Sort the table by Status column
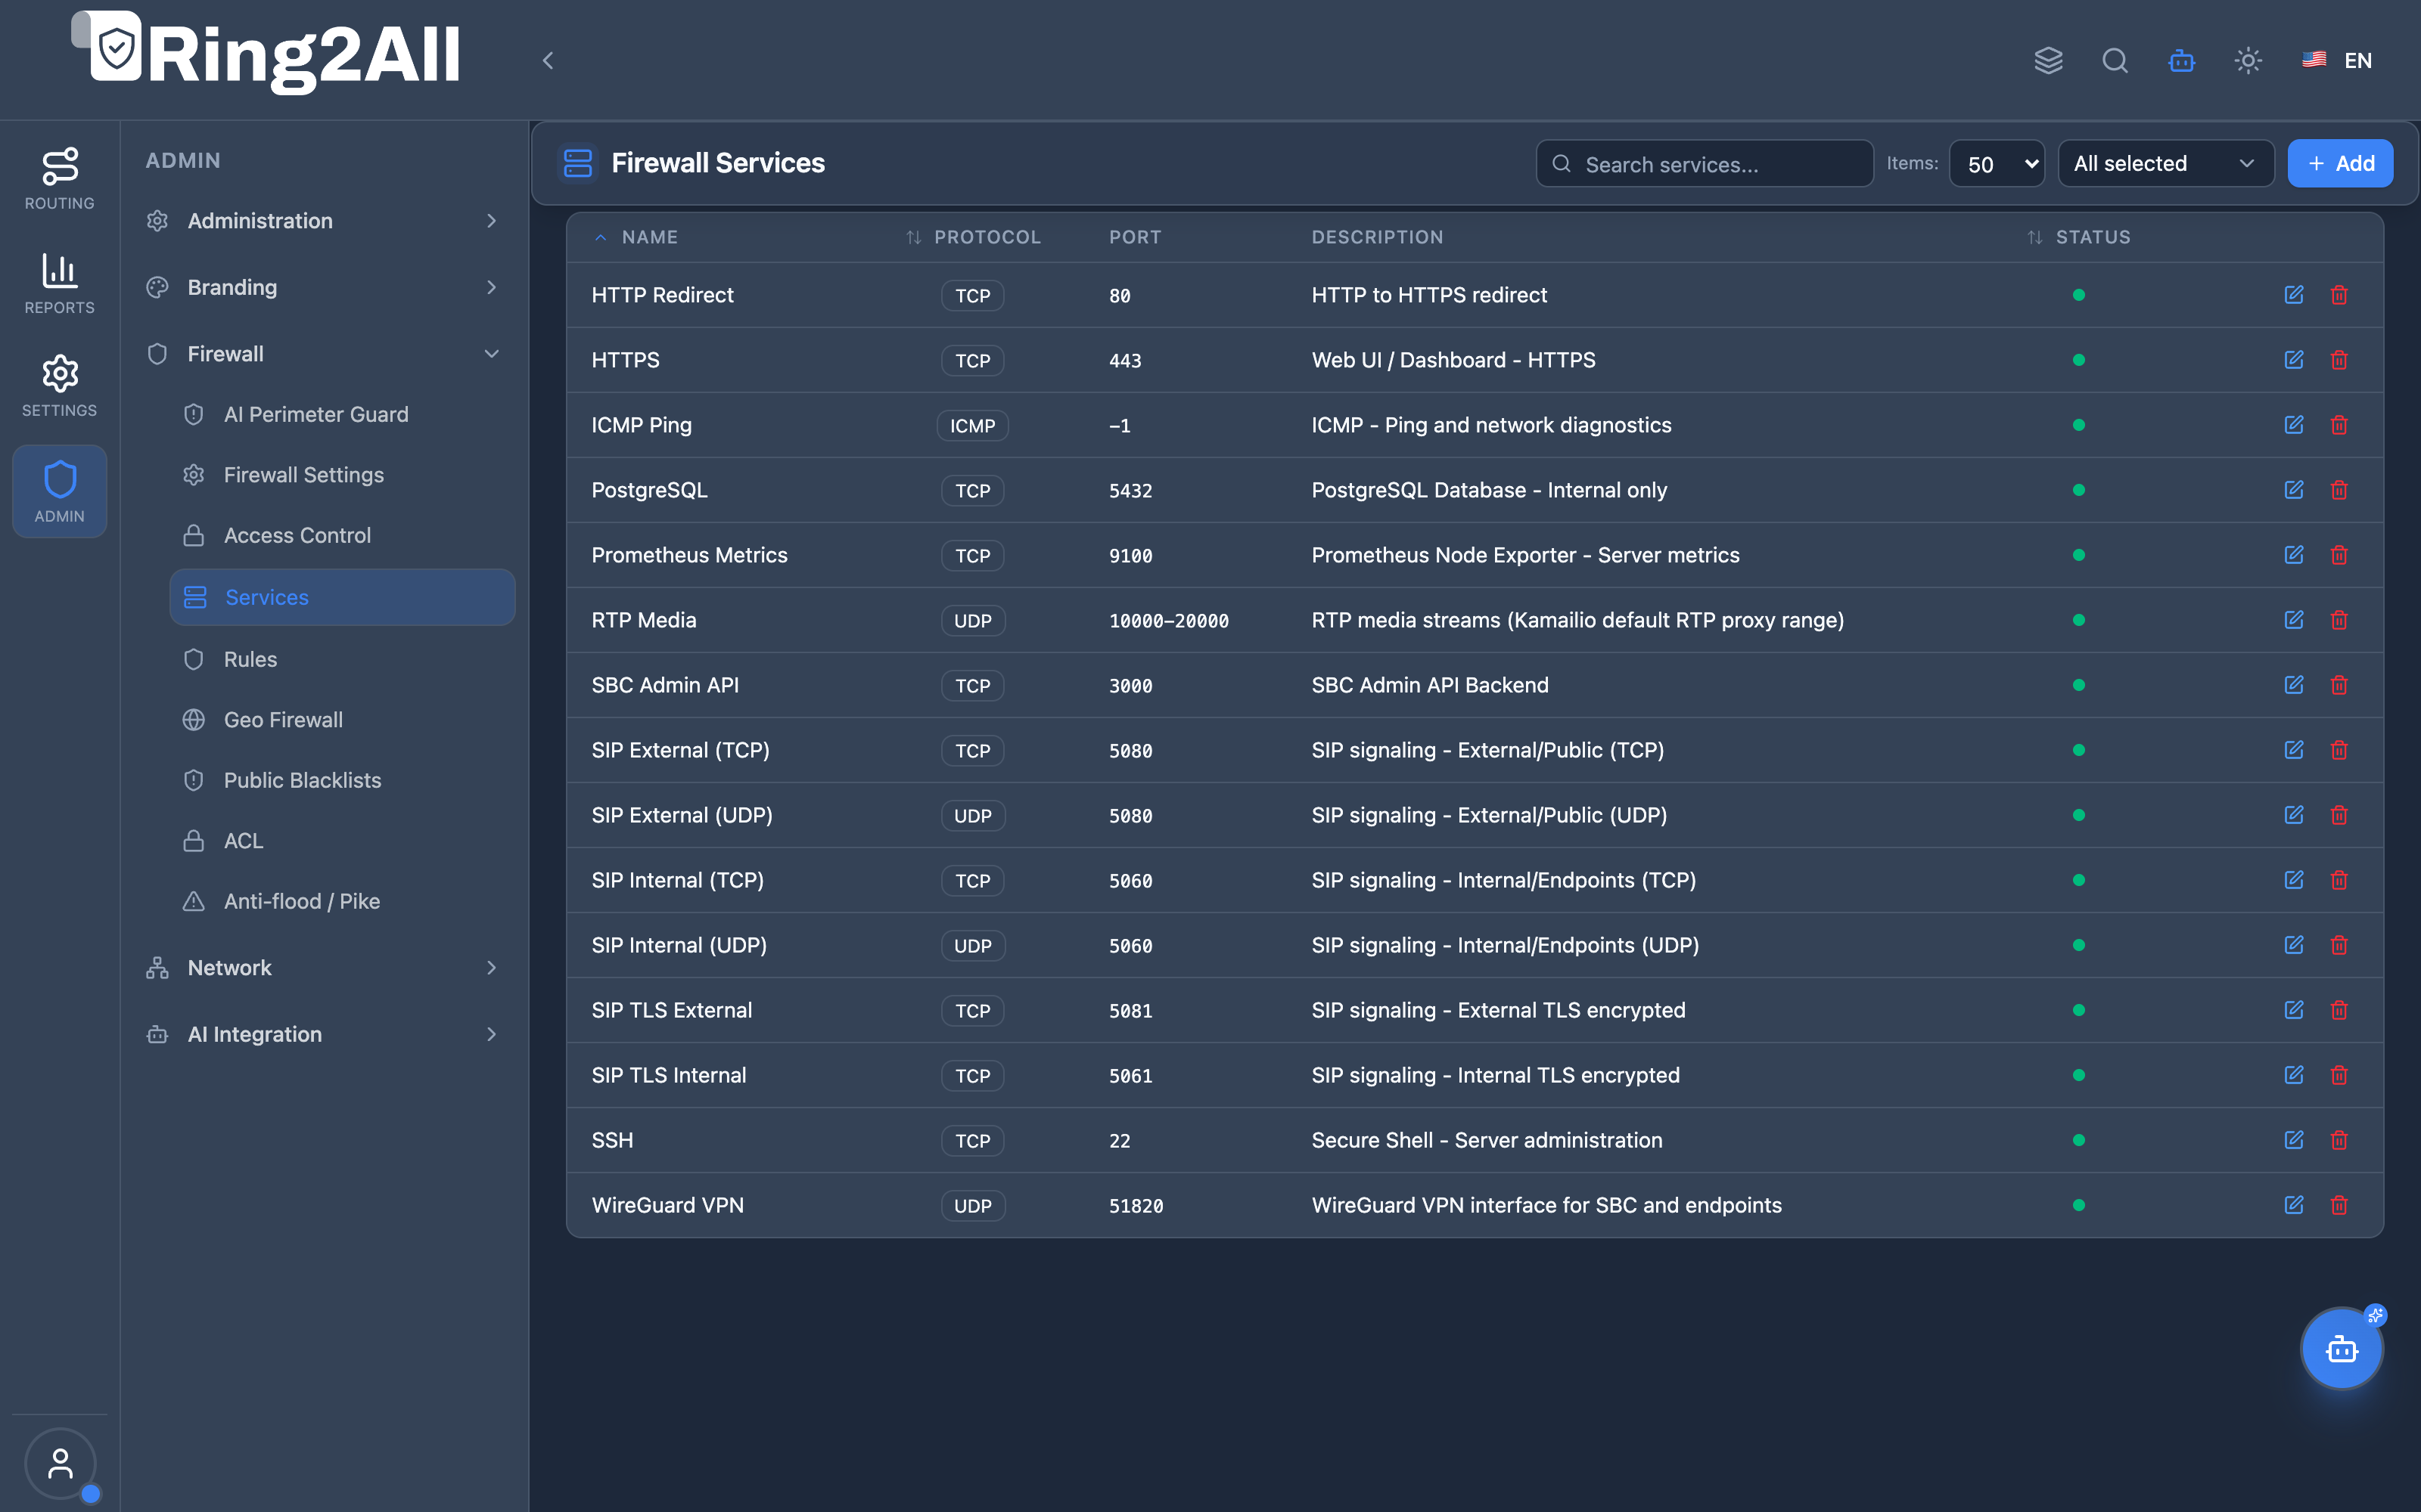2421x1512 pixels. pos(2079,238)
